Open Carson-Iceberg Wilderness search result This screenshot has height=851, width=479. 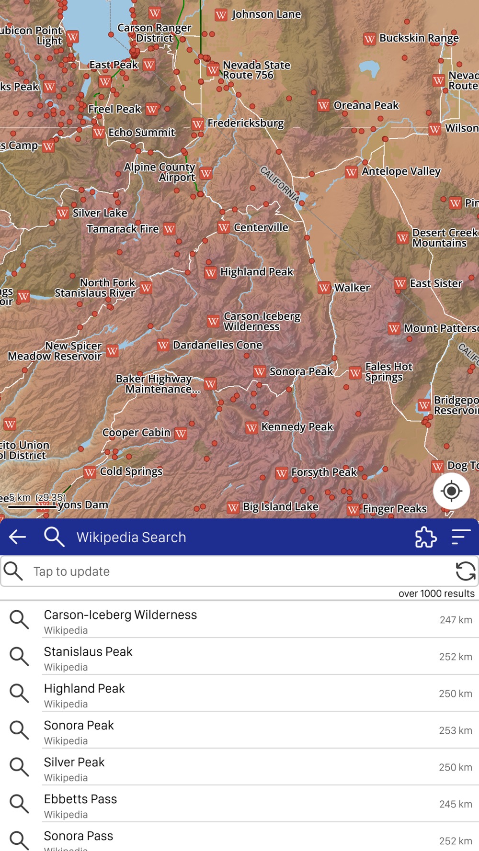[x=239, y=620]
